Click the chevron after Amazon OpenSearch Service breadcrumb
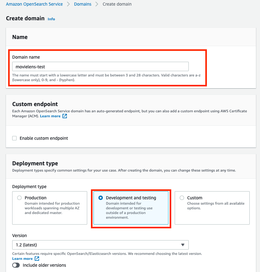This screenshot has height=272, width=260. 68,4
